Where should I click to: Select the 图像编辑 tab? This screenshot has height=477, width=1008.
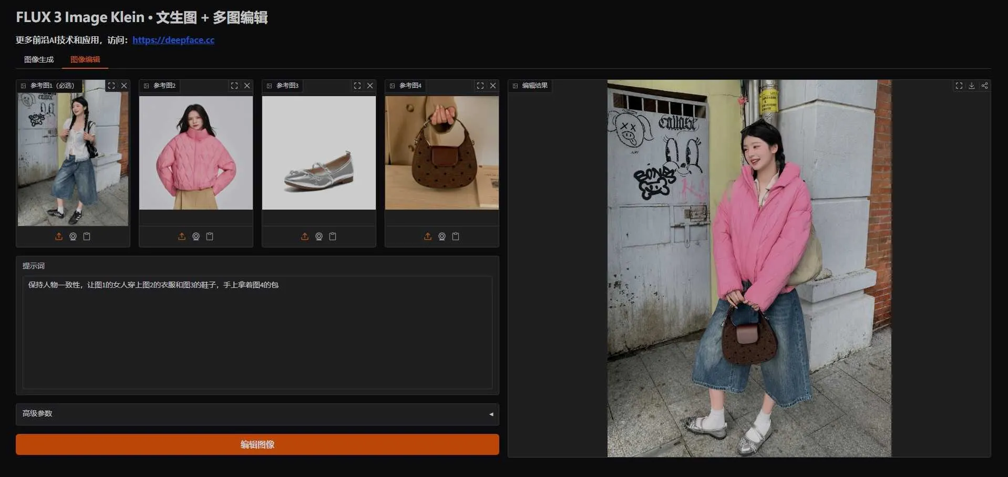point(85,59)
